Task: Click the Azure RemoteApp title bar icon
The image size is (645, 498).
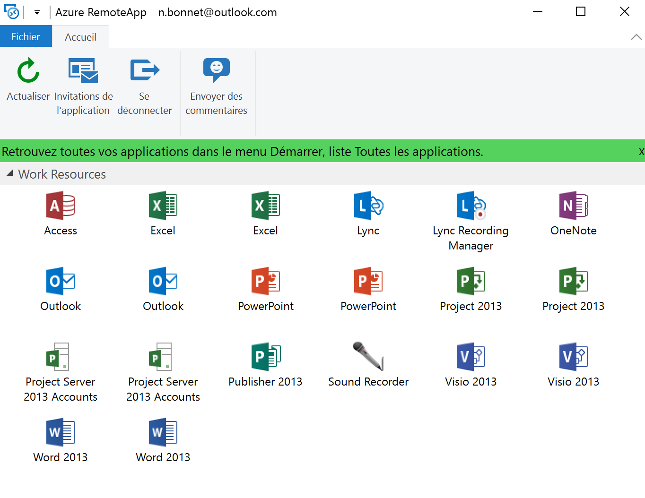Action: pos(11,12)
